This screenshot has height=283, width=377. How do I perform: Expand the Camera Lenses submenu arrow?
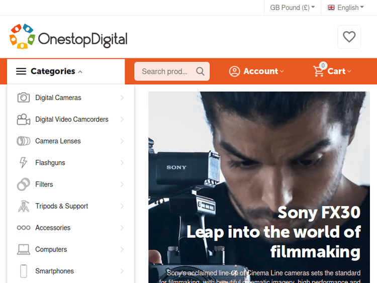click(x=122, y=141)
